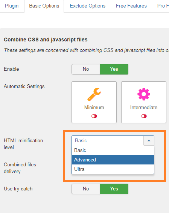Open the Free Features tab
The height and width of the screenshot is (213, 169).
click(131, 6)
